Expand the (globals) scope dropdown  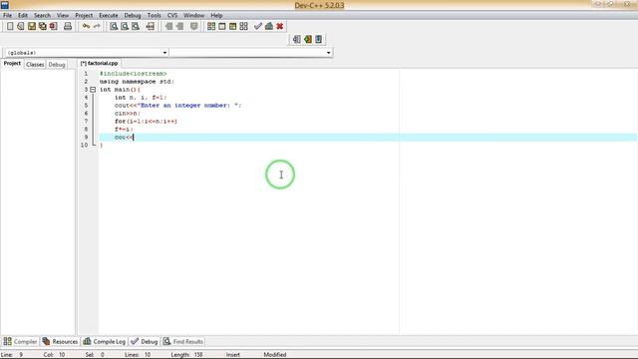click(164, 53)
